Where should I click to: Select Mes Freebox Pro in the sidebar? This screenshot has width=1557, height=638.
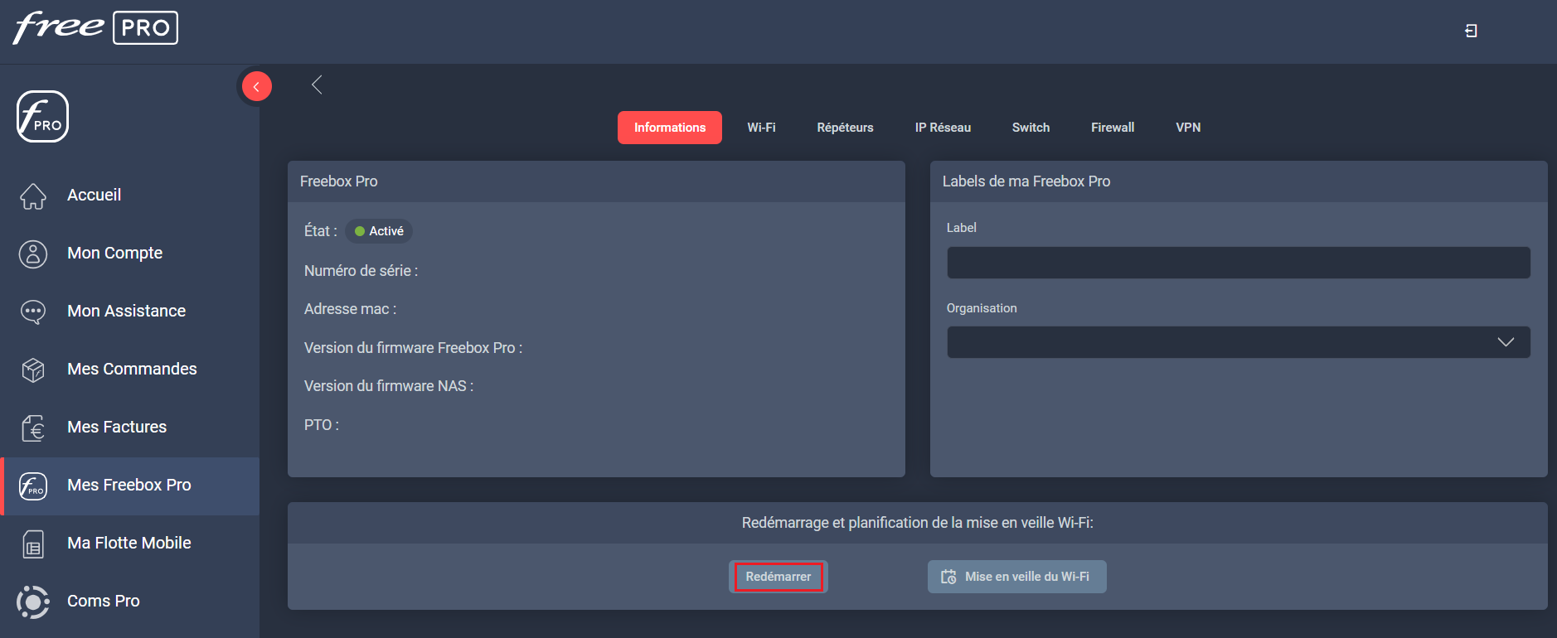(x=131, y=486)
